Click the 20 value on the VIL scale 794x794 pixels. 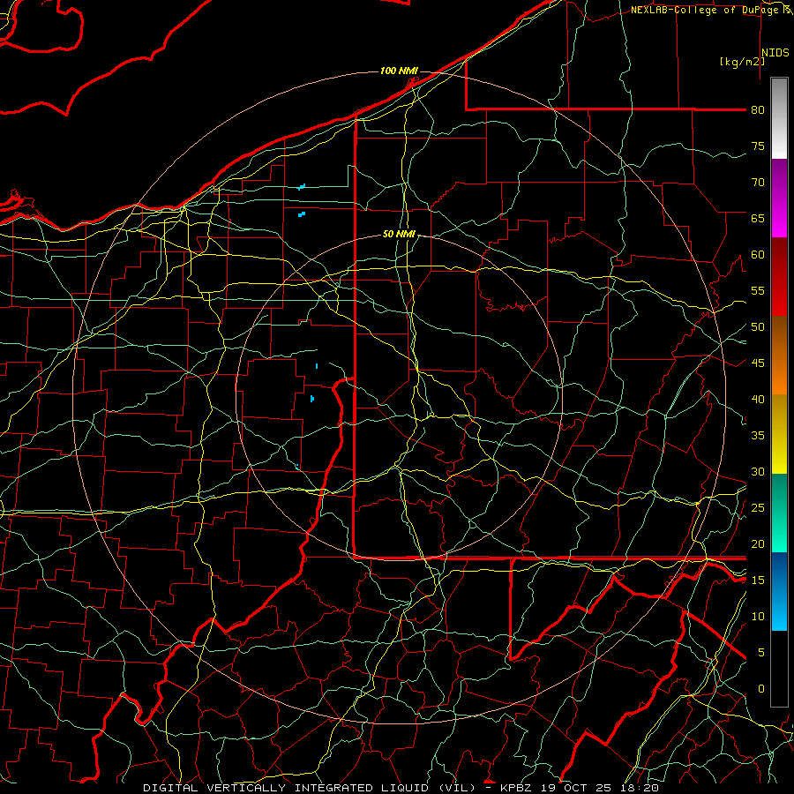pos(758,544)
